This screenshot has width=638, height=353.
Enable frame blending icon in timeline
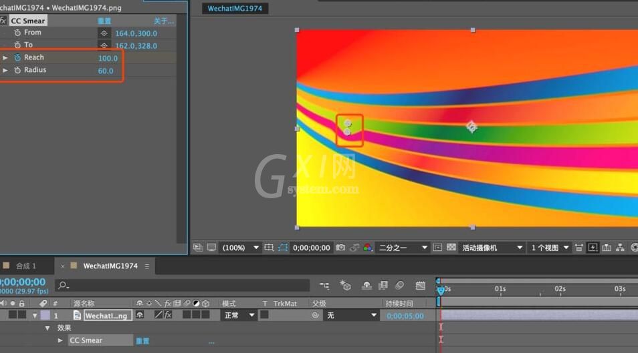coord(383,286)
